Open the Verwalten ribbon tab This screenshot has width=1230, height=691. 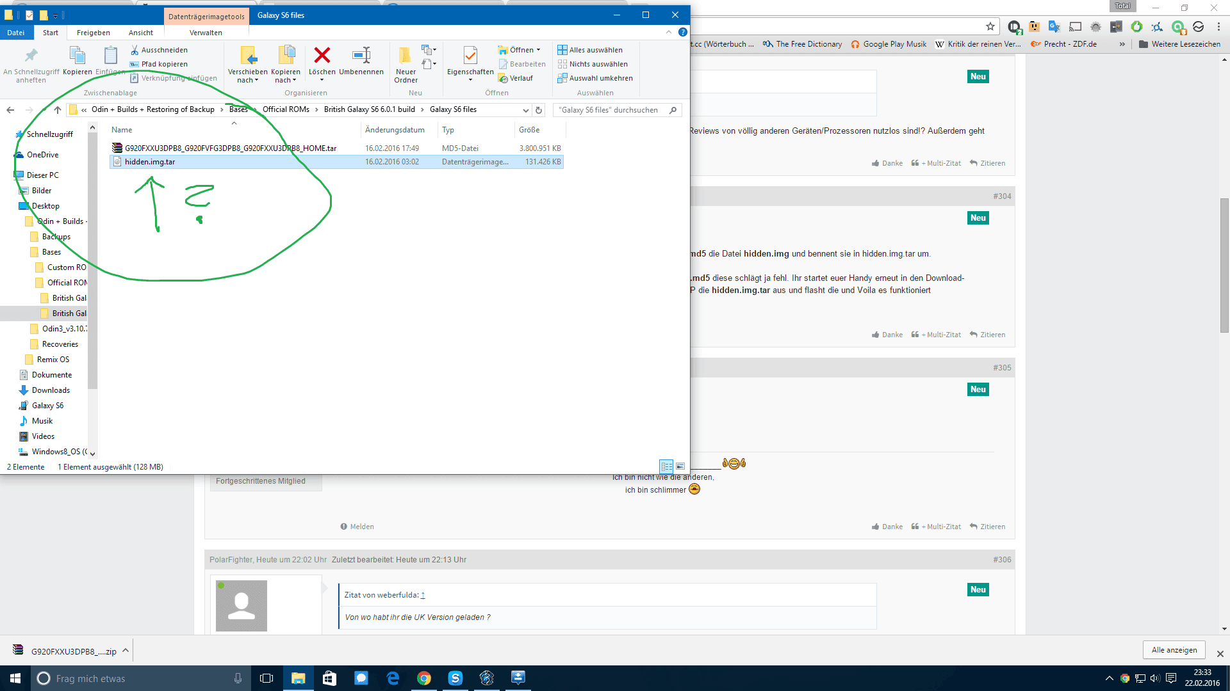pos(206,33)
